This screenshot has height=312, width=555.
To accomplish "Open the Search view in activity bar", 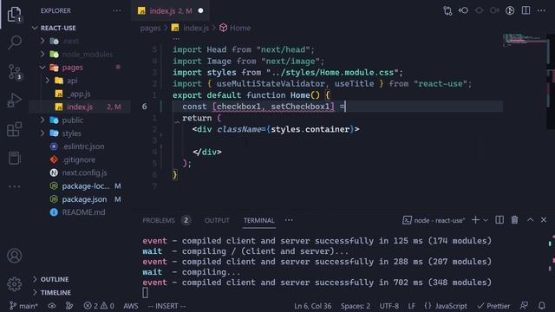I will tap(14, 42).
